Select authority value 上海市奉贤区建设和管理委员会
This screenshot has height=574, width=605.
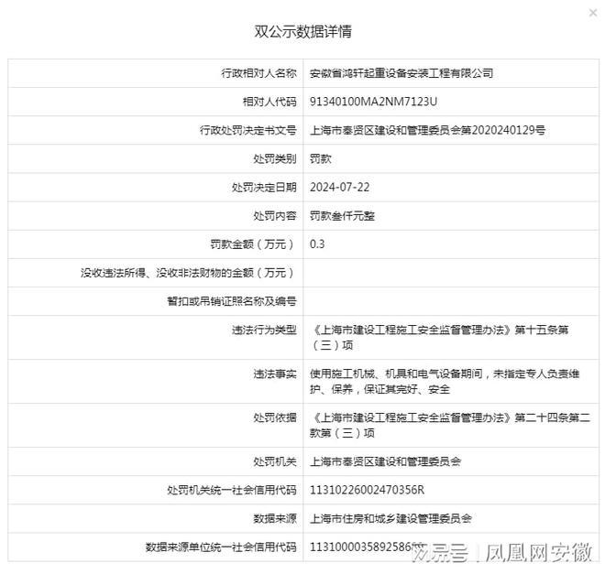point(385,461)
